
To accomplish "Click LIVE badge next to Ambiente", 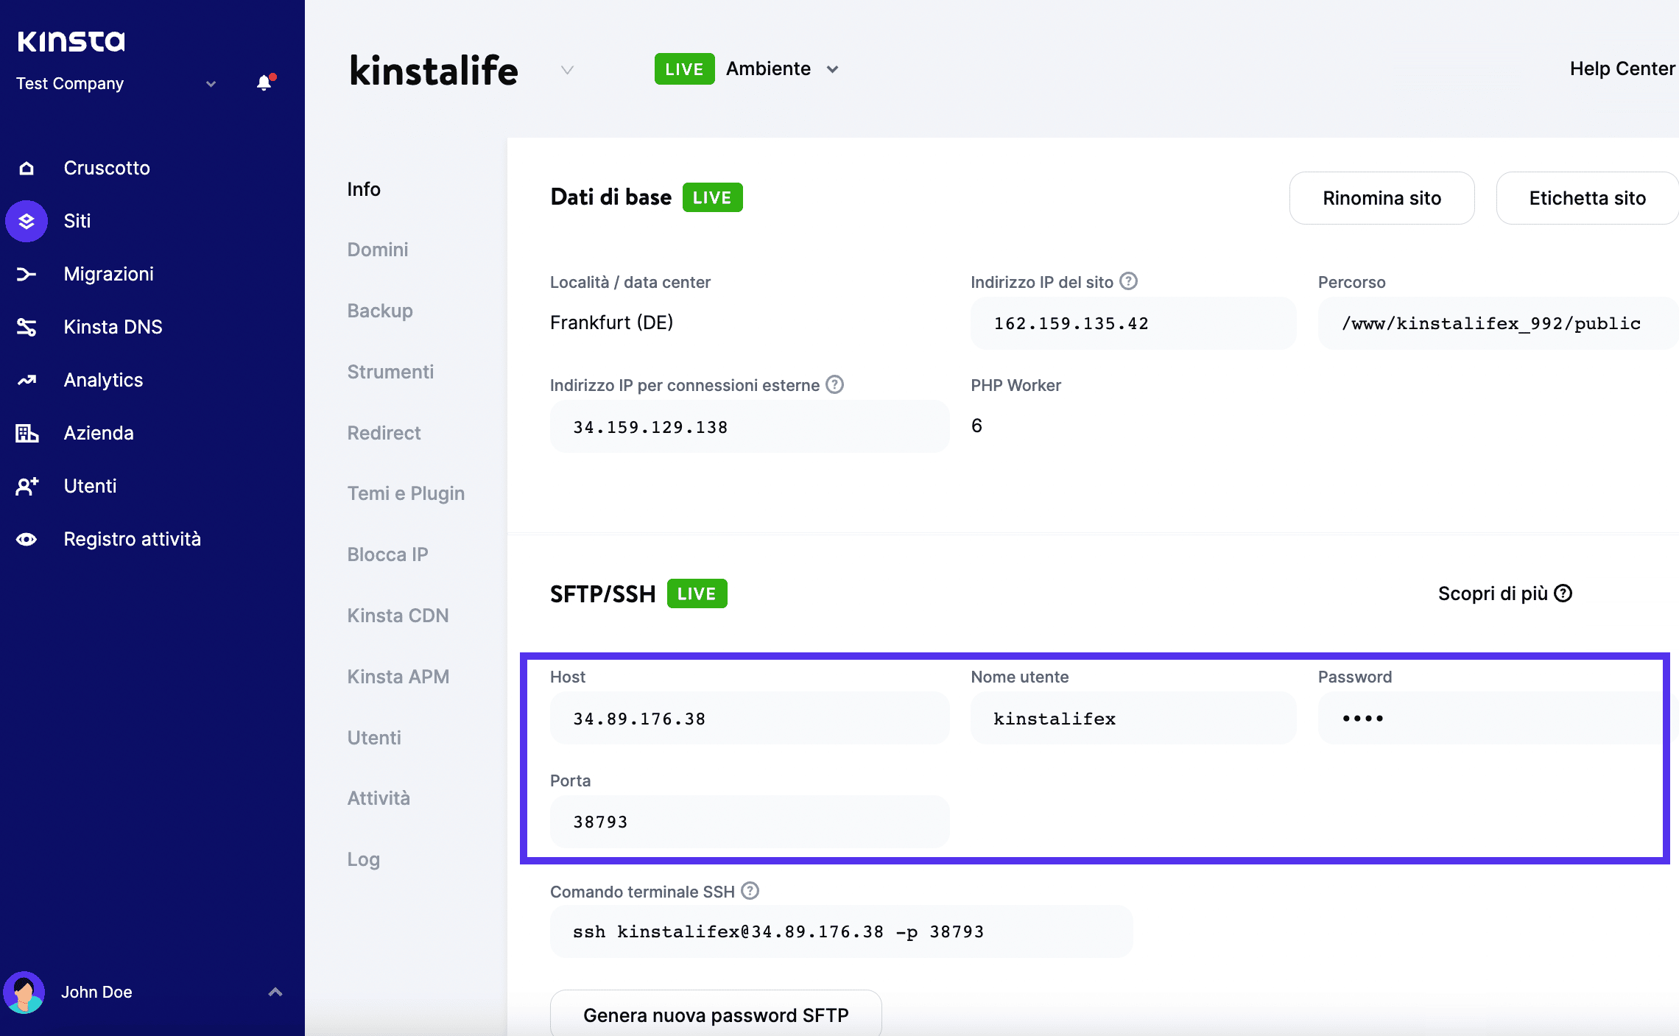I will [684, 69].
